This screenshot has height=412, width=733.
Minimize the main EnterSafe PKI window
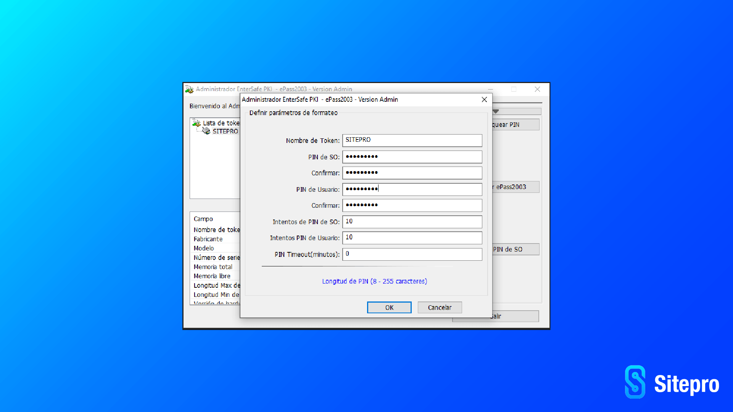click(490, 89)
